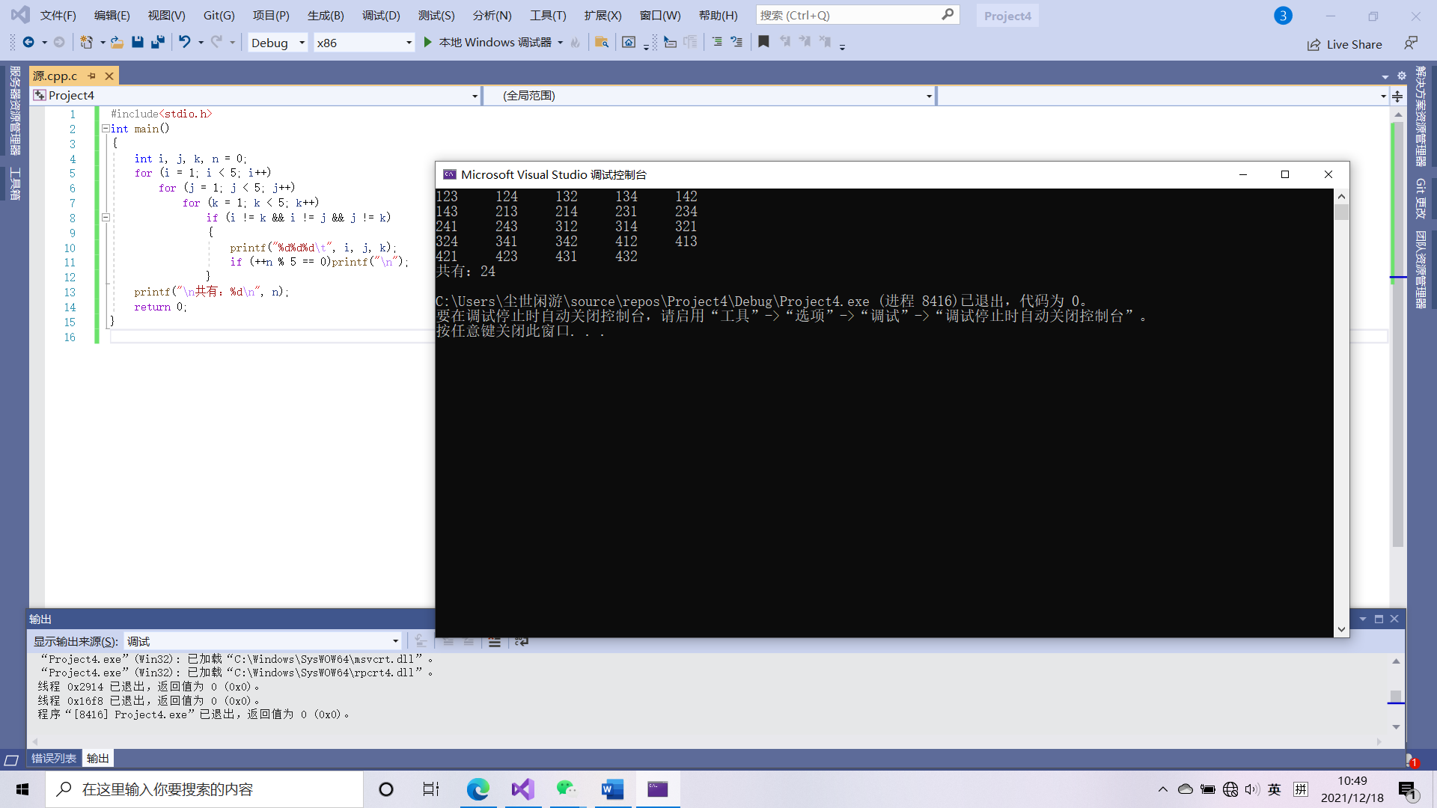Collapse the main function outline

106,129
